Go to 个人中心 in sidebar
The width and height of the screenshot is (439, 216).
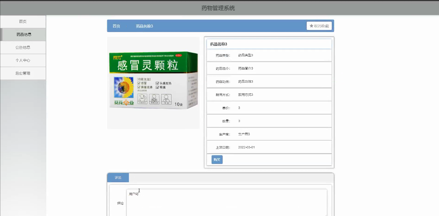(x=23, y=60)
